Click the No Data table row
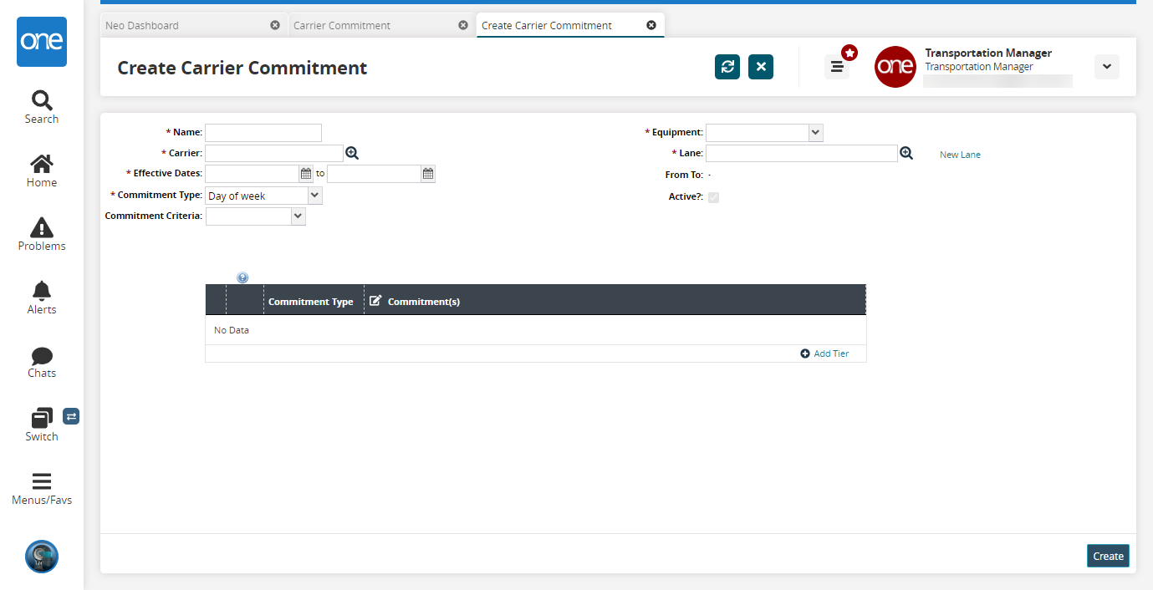Image resolution: width=1153 pixels, height=590 pixels. pos(536,330)
